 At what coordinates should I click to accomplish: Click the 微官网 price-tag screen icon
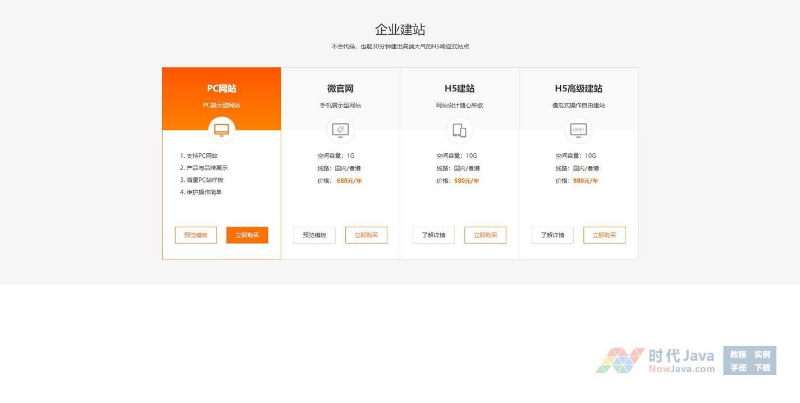[340, 130]
